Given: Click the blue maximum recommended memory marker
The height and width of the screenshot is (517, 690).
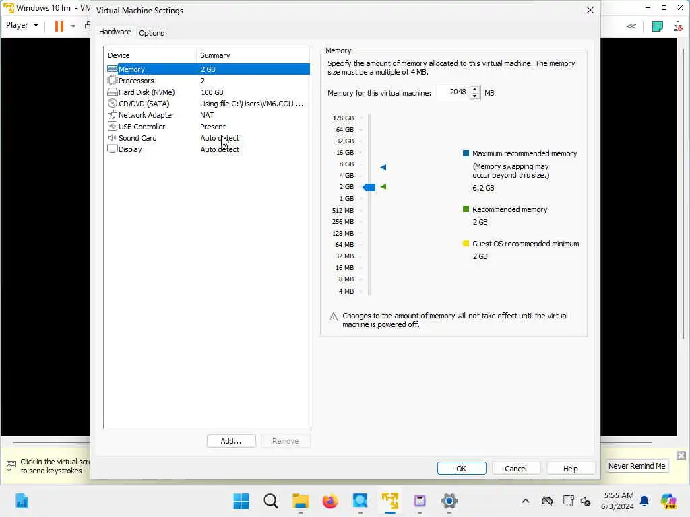Looking at the screenshot, I should tap(383, 167).
